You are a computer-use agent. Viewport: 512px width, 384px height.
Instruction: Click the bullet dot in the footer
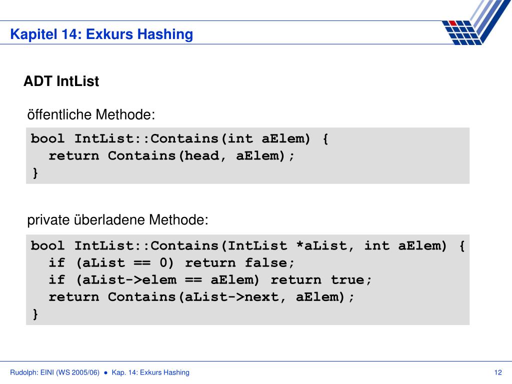pos(105,372)
